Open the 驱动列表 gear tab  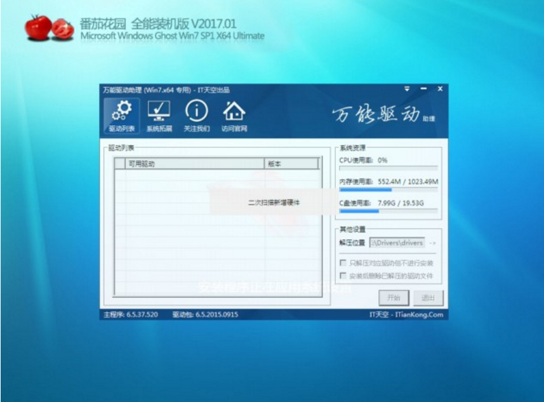pyautogui.click(x=121, y=116)
